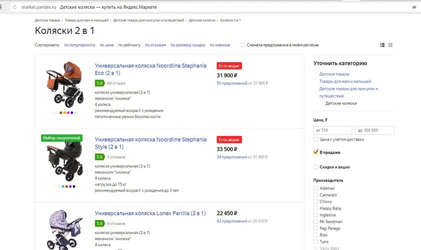
Task: Open checkered Lonex Parrilla stroller thumbnail
Action: (x=65, y=229)
